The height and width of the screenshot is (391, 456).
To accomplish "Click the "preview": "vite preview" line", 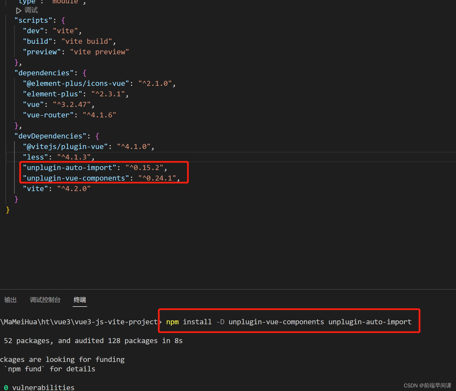I will [76, 52].
